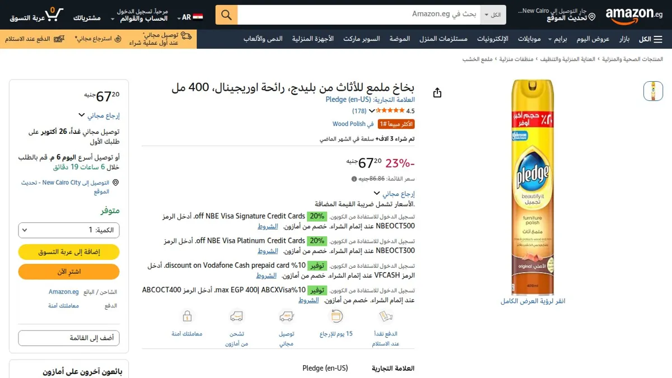Click the Egypt flag language icon
The image size is (672, 378).
(x=198, y=17)
